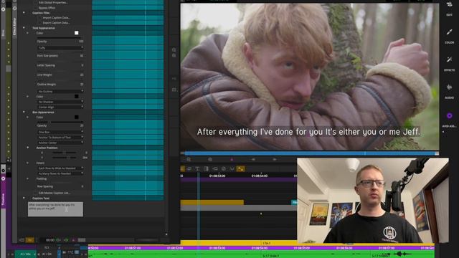
Task: Click the pink marker icon under the monitor
Action: tap(232, 159)
